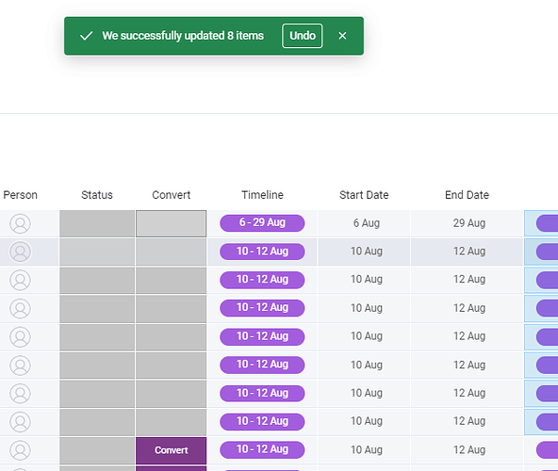
Task: Click the purple Convert button
Action: point(172,450)
